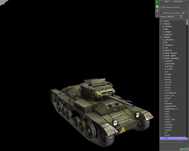The height and width of the screenshot is (151, 189).
Task: Expand the fauna tree node
Action: coord(161,21)
